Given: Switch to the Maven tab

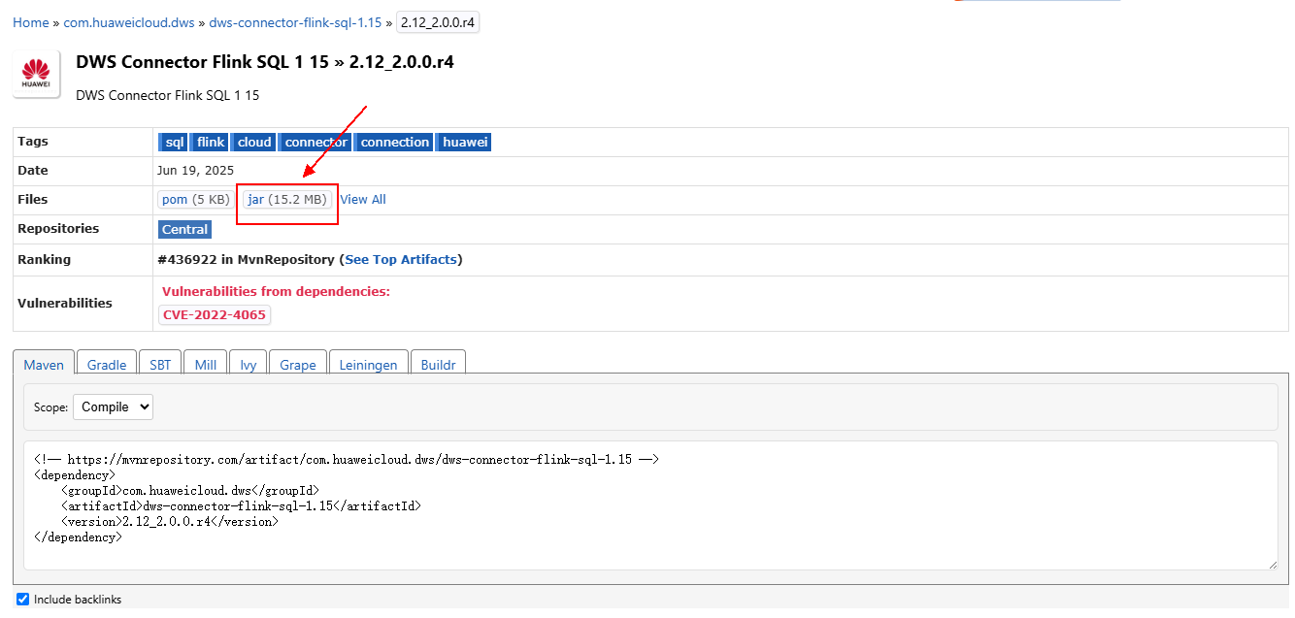Looking at the screenshot, I should tap(44, 365).
